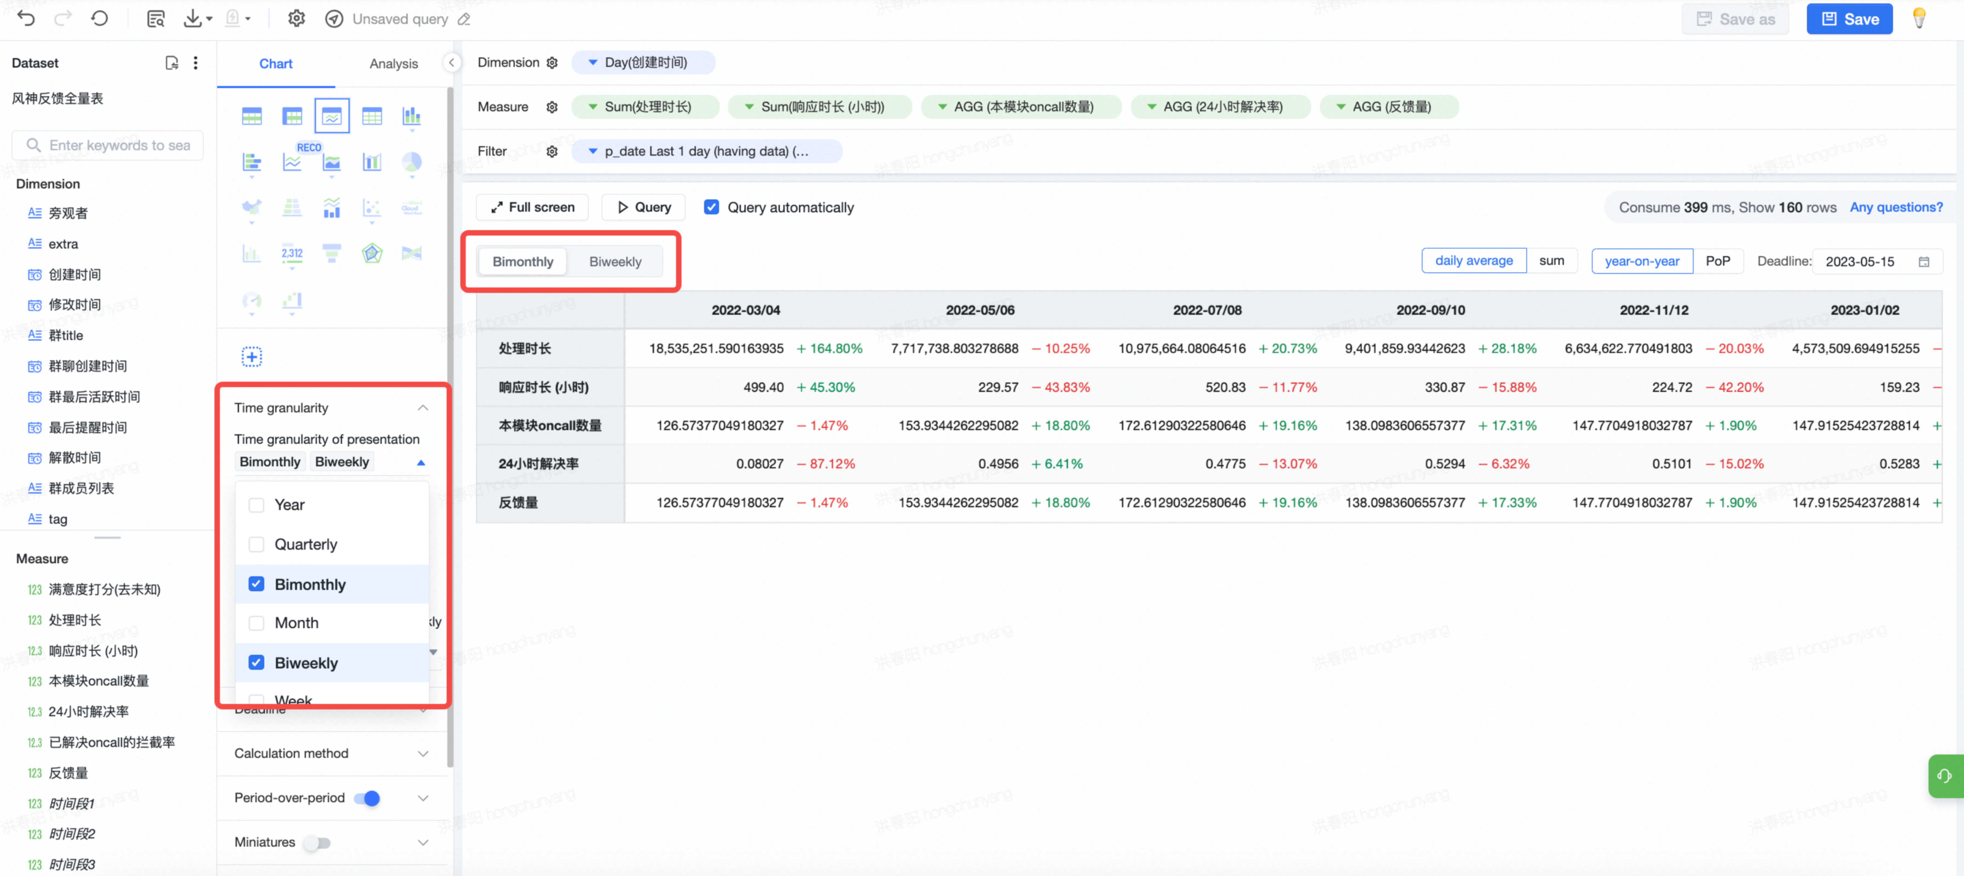Screen dimensions: 1964x876
Task: Expand the Miniatures section chevron
Action: [423, 842]
